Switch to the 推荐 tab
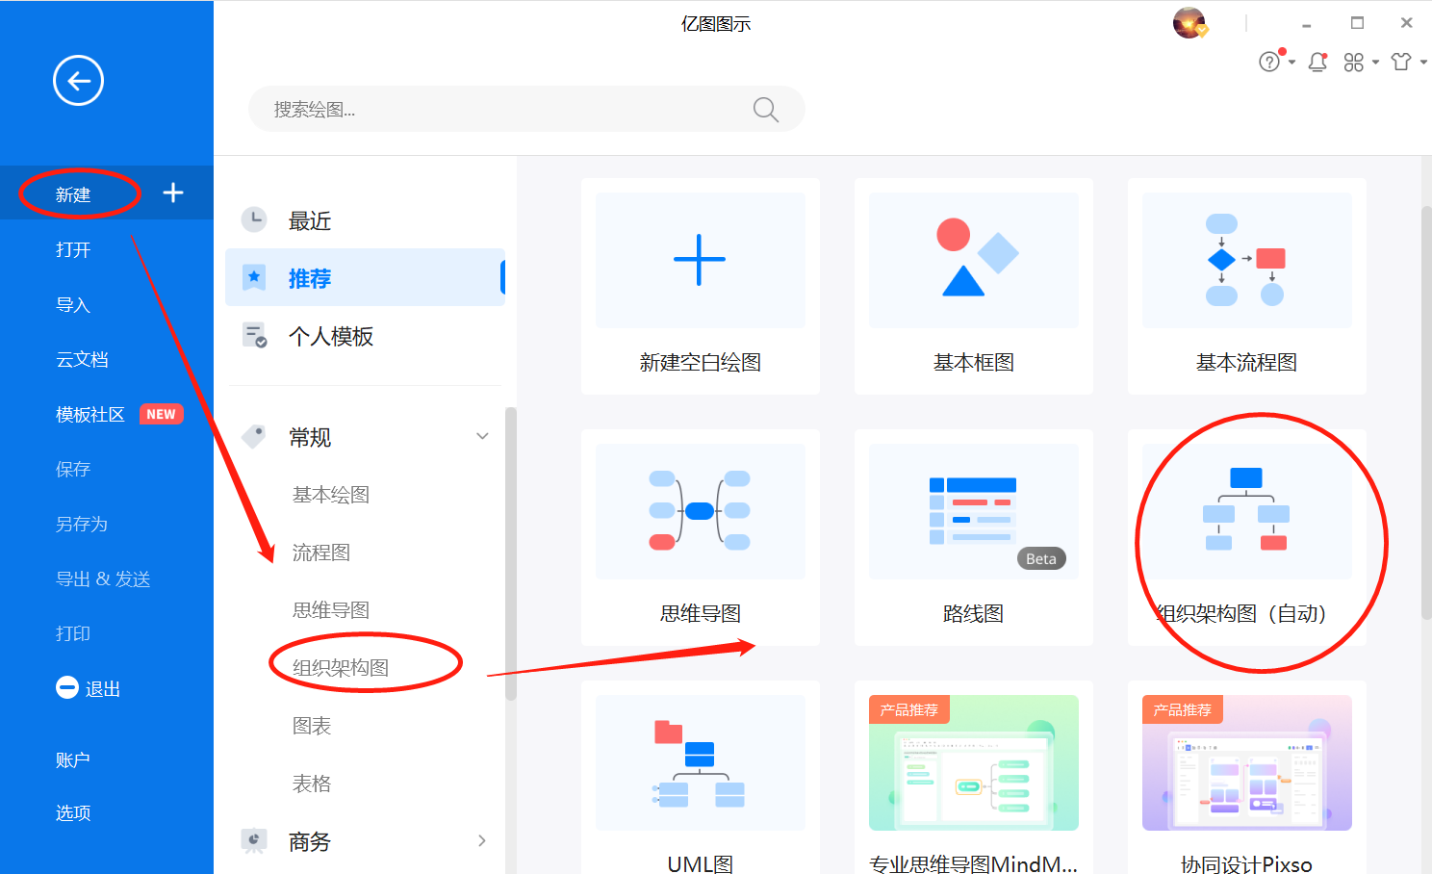The image size is (1432, 874). click(x=365, y=277)
